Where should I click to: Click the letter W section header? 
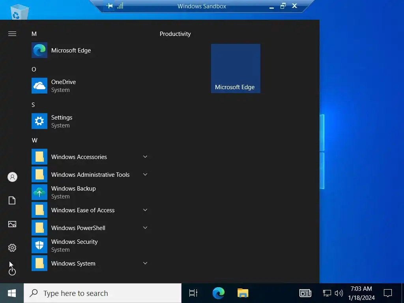click(35, 140)
